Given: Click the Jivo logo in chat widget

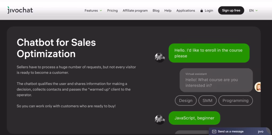Looking at the screenshot, I should point(261,132).
